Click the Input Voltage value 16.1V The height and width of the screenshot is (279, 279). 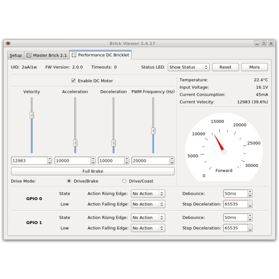pos(262,87)
